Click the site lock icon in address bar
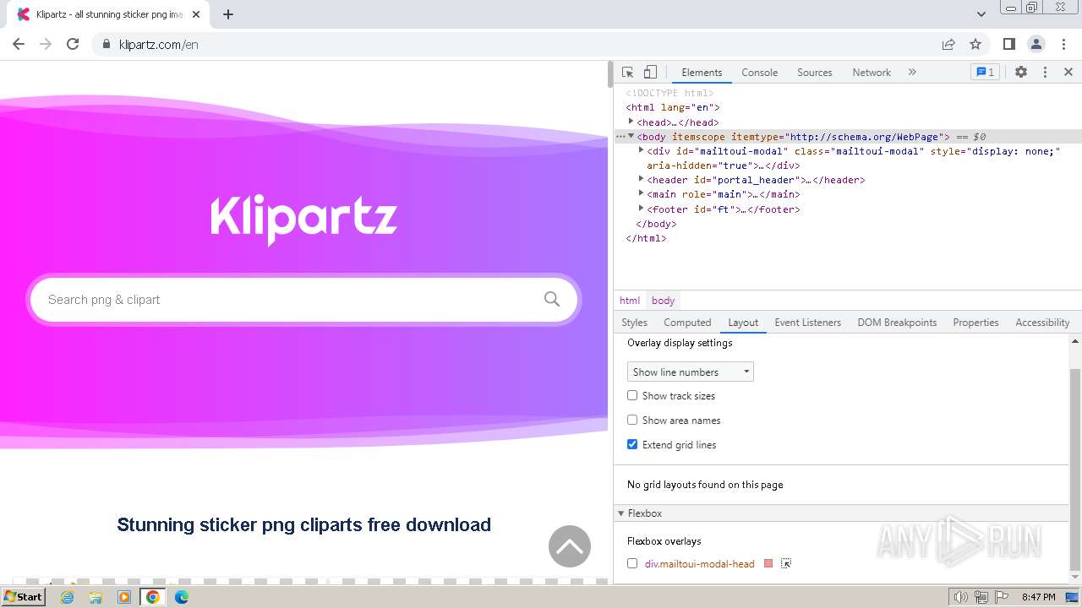The image size is (1082, 608). point(106,44)
